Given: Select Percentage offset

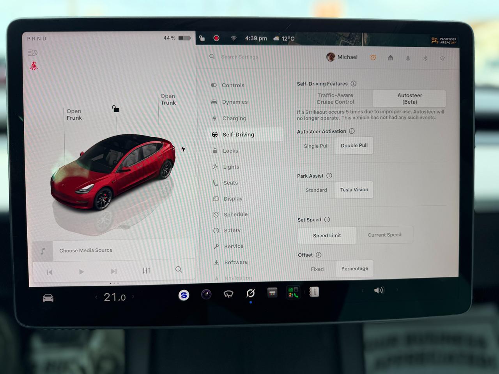Looking at the screenshot, I should pos(355,269).
